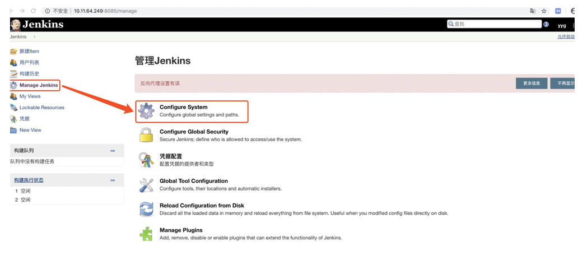Click the 配置凭据的提供者和类型 description
Screen dimensions: 578x260
pos(187,164)
